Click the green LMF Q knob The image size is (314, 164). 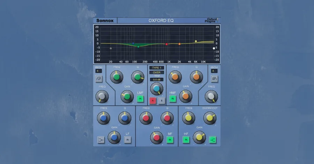pyautogui.click(x=137, y=77)
